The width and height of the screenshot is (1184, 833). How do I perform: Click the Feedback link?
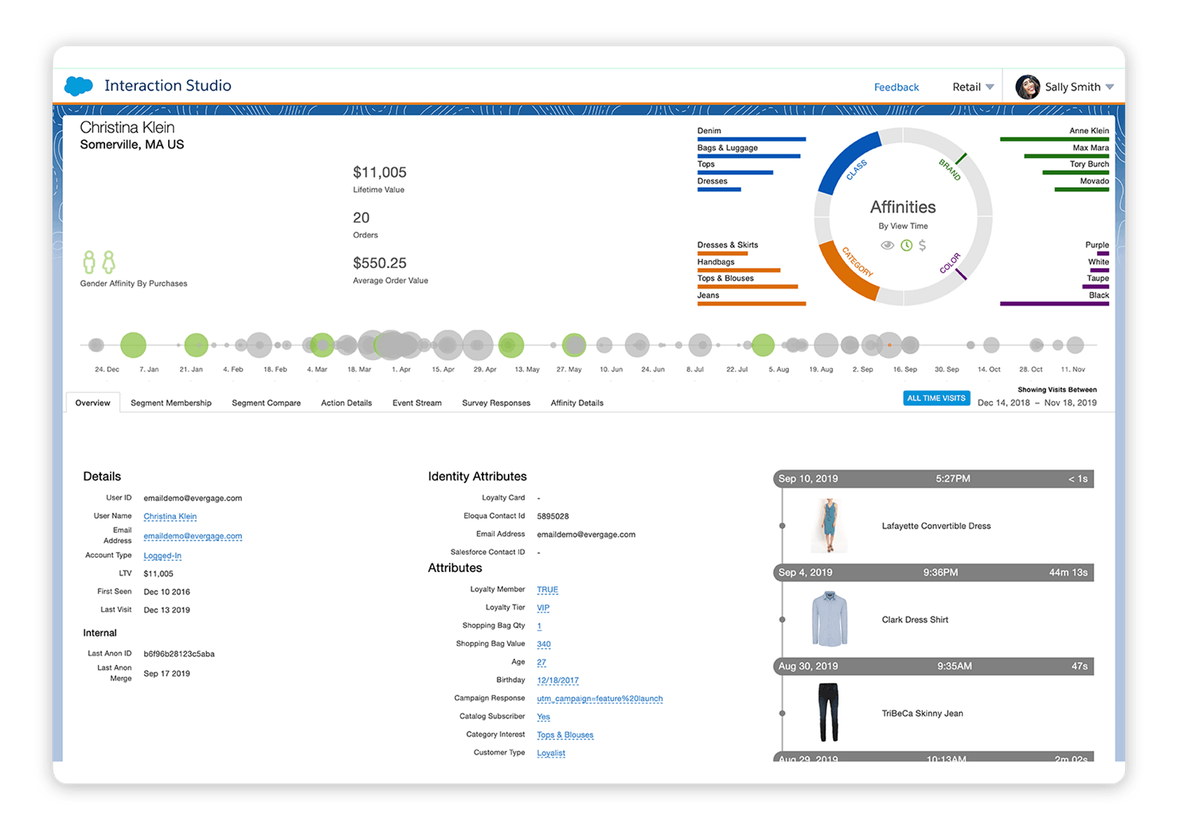[896, 87]
